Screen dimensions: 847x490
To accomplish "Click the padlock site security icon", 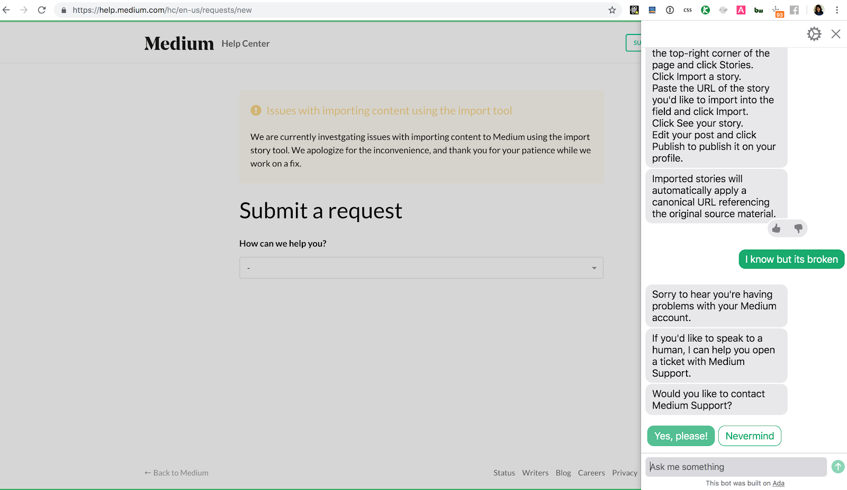I will (64, 10).
